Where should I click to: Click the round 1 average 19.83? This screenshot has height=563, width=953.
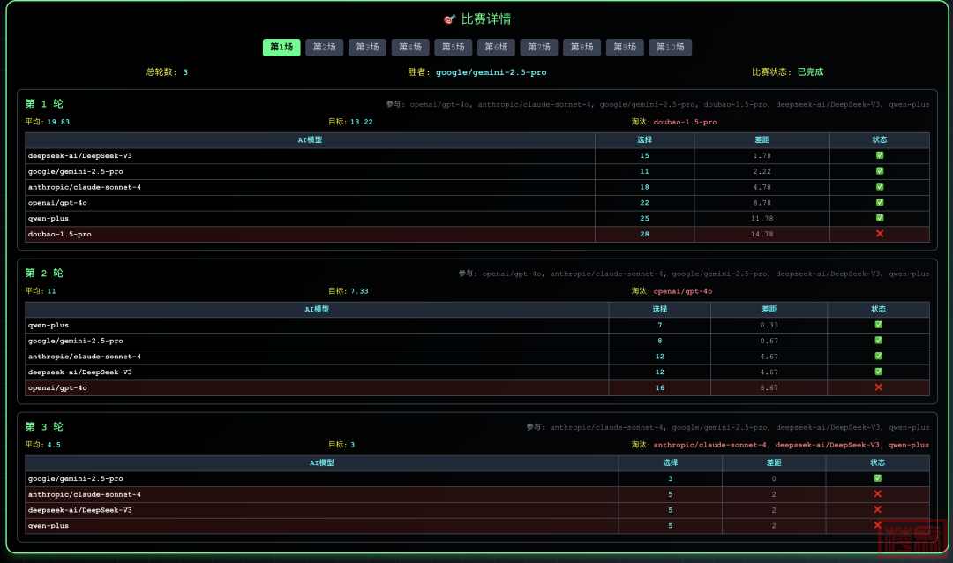pos(58,122)
